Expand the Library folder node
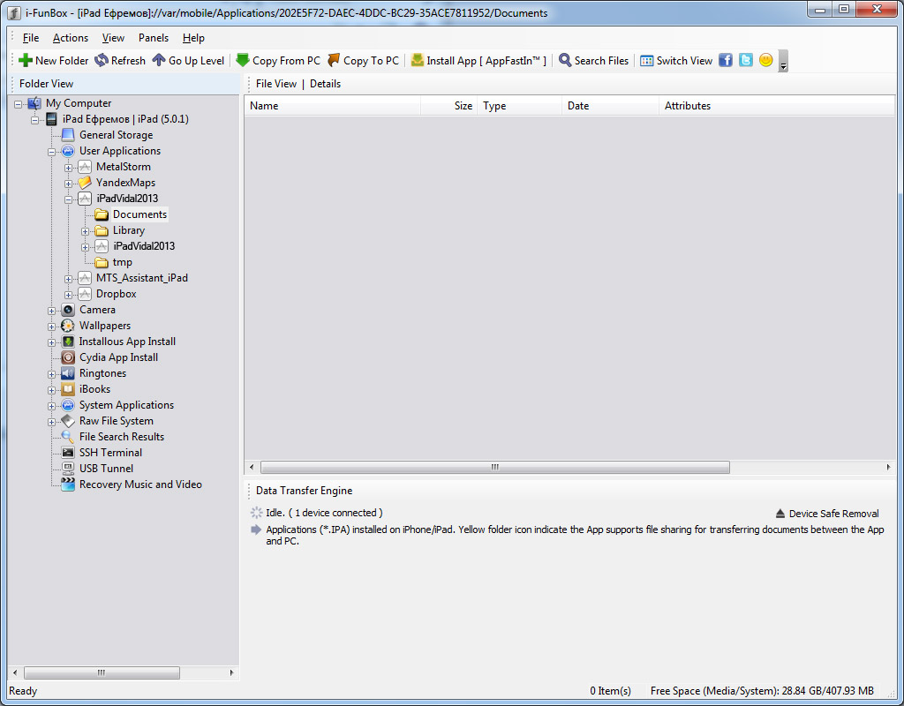Viewport: 904px width, 706px height. 85,232
